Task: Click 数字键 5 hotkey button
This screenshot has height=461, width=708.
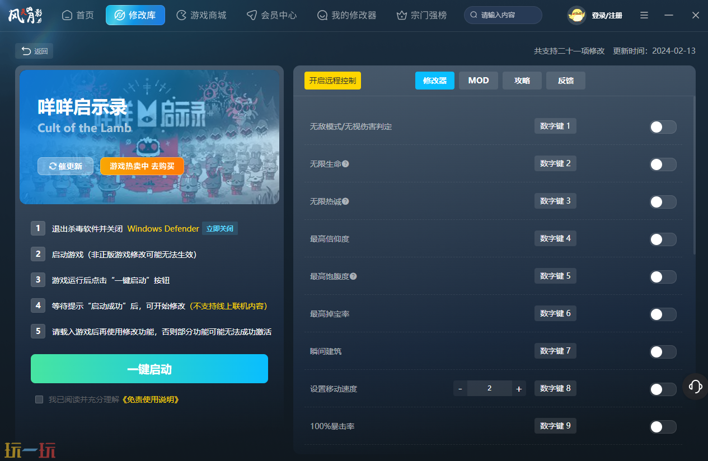Action: click(x=555, y=276)
